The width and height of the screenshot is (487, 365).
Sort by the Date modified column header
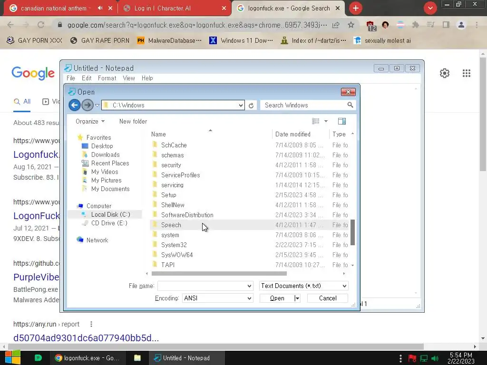[x=292, y=134]
